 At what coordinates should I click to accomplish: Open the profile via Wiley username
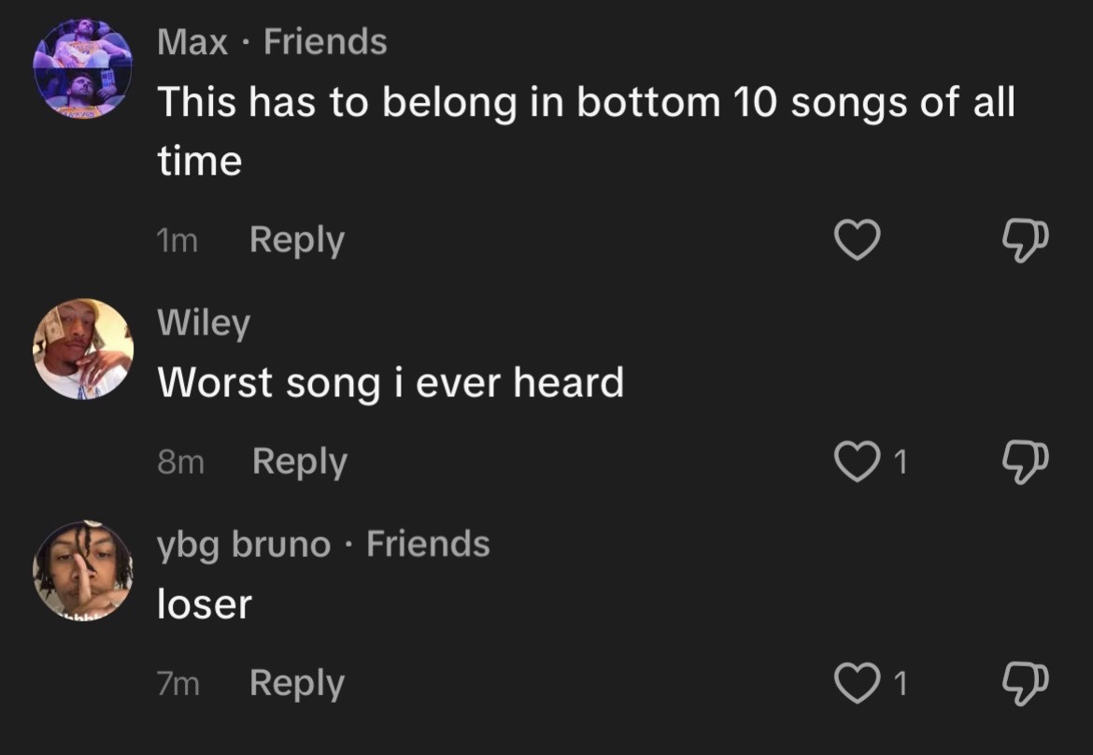[204, 322]
